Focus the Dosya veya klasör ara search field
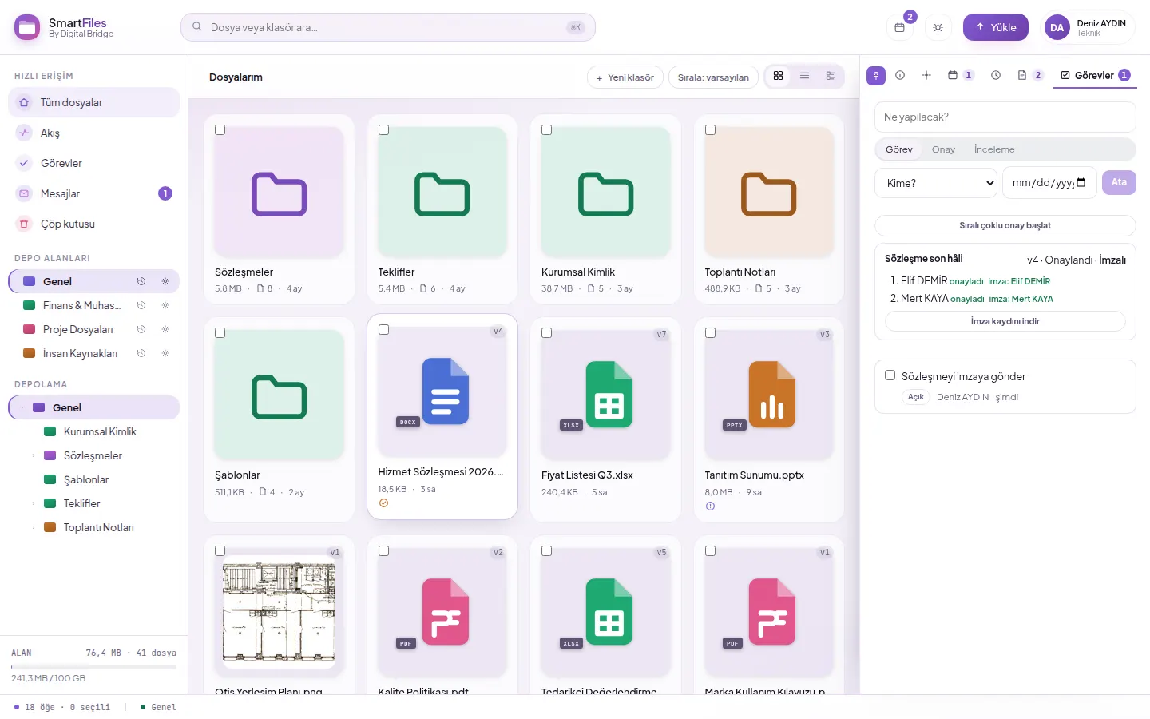The width and height of the screenshot is (1150, 719). tap(388, 27)
